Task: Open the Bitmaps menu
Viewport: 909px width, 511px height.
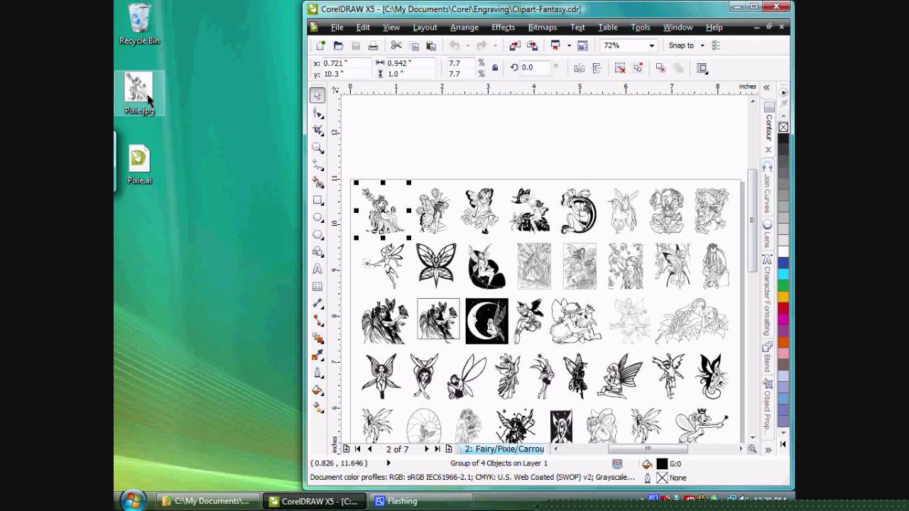Action: 542,27
